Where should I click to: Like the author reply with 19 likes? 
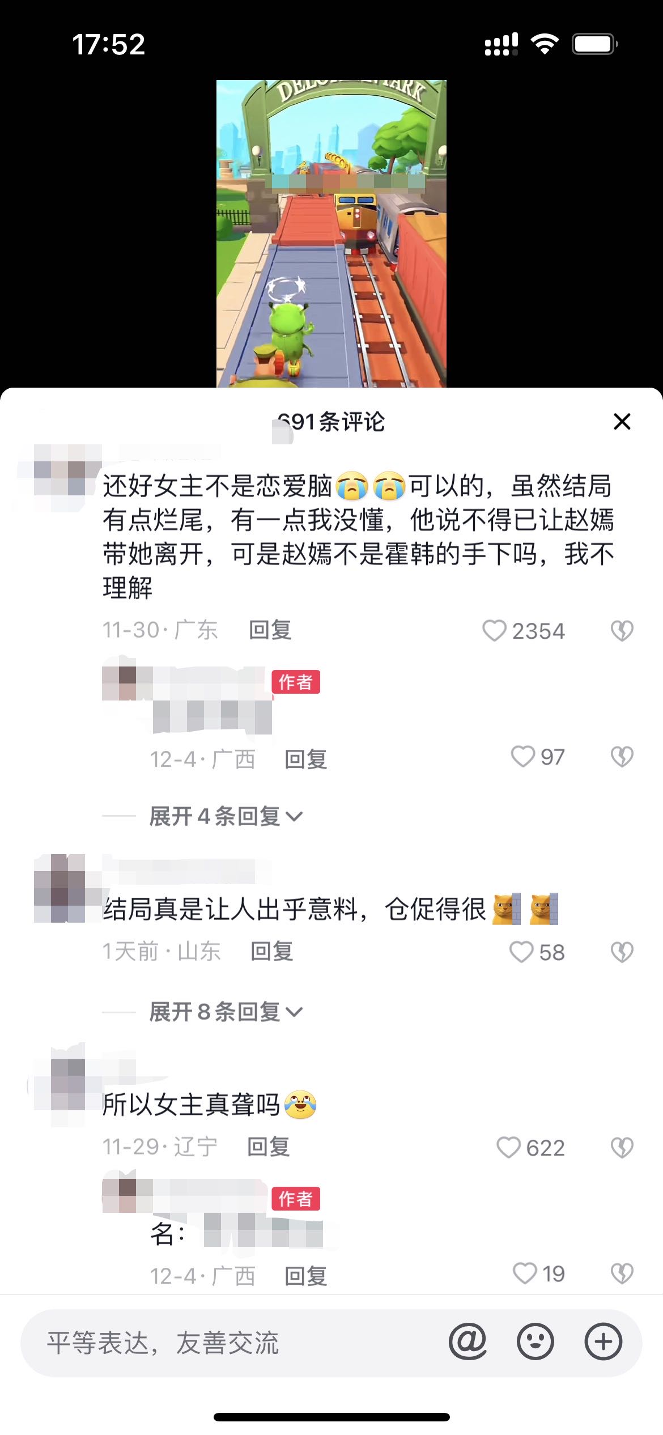coord(524,1273)
